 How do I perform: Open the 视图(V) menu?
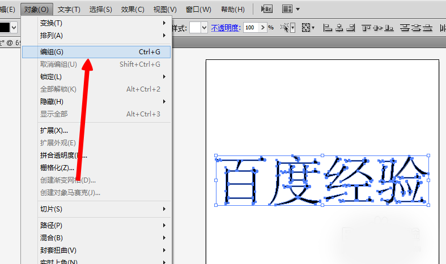(x=165, y=10)
